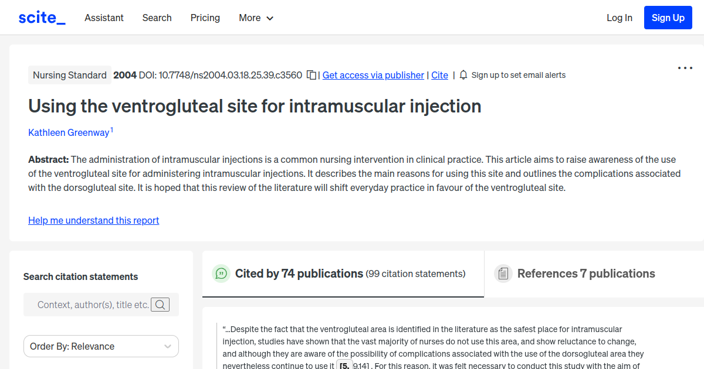
Task: Copy the DOI using the copy icon
Action: click(311, 75)
